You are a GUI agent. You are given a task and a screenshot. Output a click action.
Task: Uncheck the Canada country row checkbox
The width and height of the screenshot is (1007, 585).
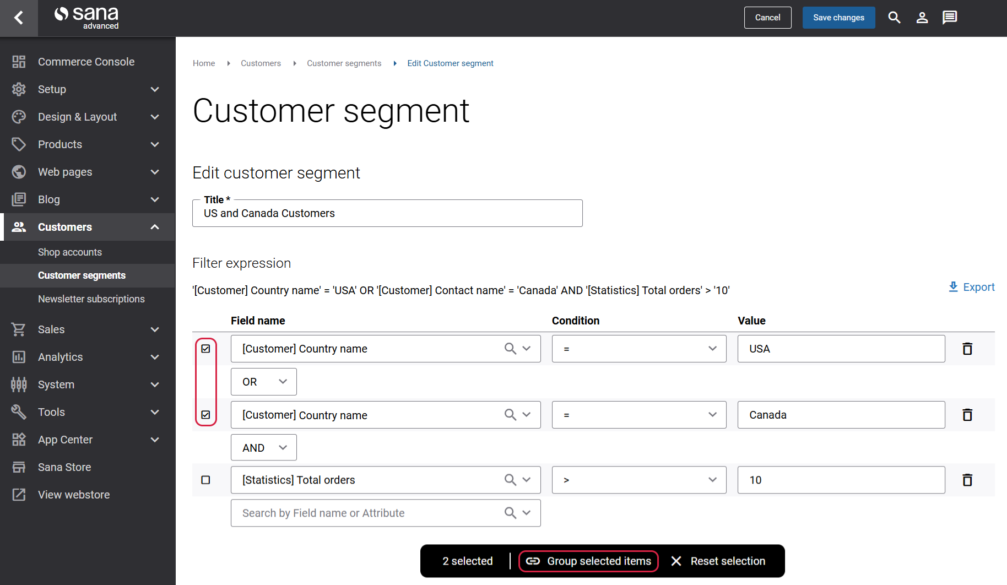[x=205, y=415]
